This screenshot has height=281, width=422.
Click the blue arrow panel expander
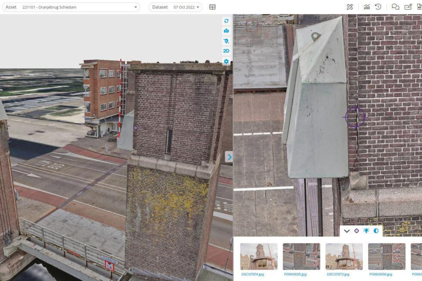point(229,157)
